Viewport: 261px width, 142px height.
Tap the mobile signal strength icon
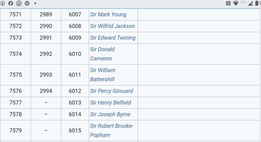(250, 3)
